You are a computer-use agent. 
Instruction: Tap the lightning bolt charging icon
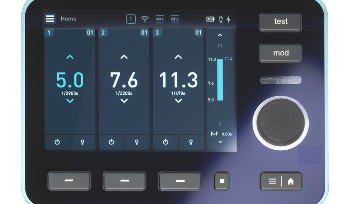[x=228, y=20]
